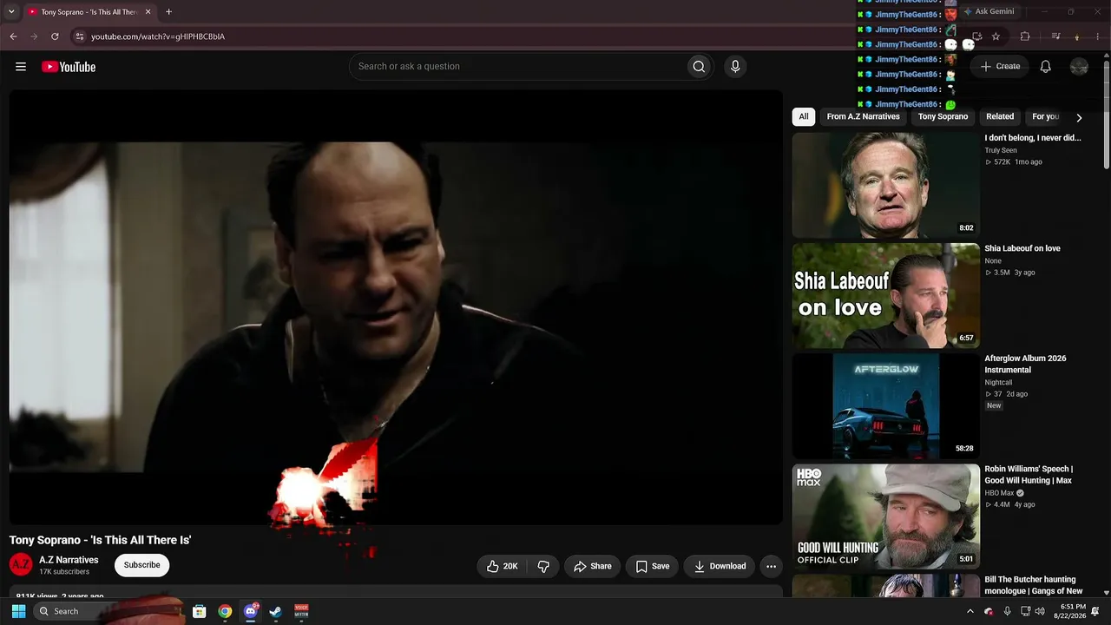Dislike the Tony Soprano video
This screenshot has height=625, width=1111.
pyautogui.click(x=543, y=566)
